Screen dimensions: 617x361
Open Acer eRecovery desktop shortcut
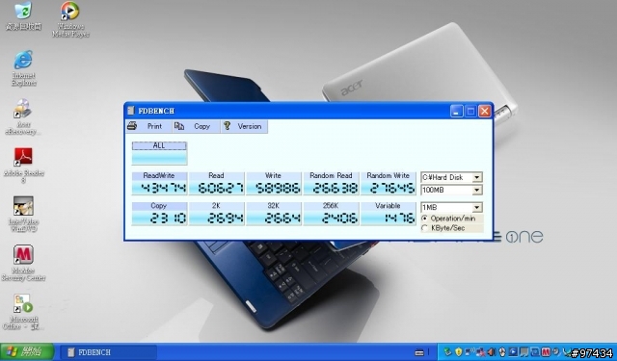click(23, 117)
